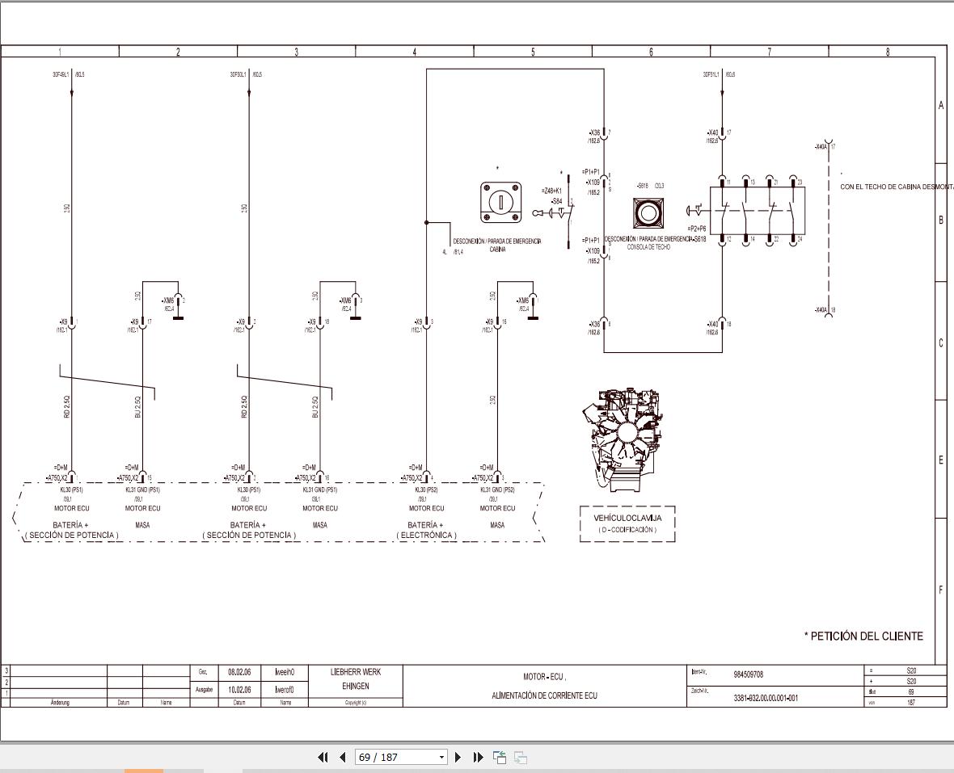Click the S618 roof console push-button symbol
954x773 pixels.
pos(648,212)
